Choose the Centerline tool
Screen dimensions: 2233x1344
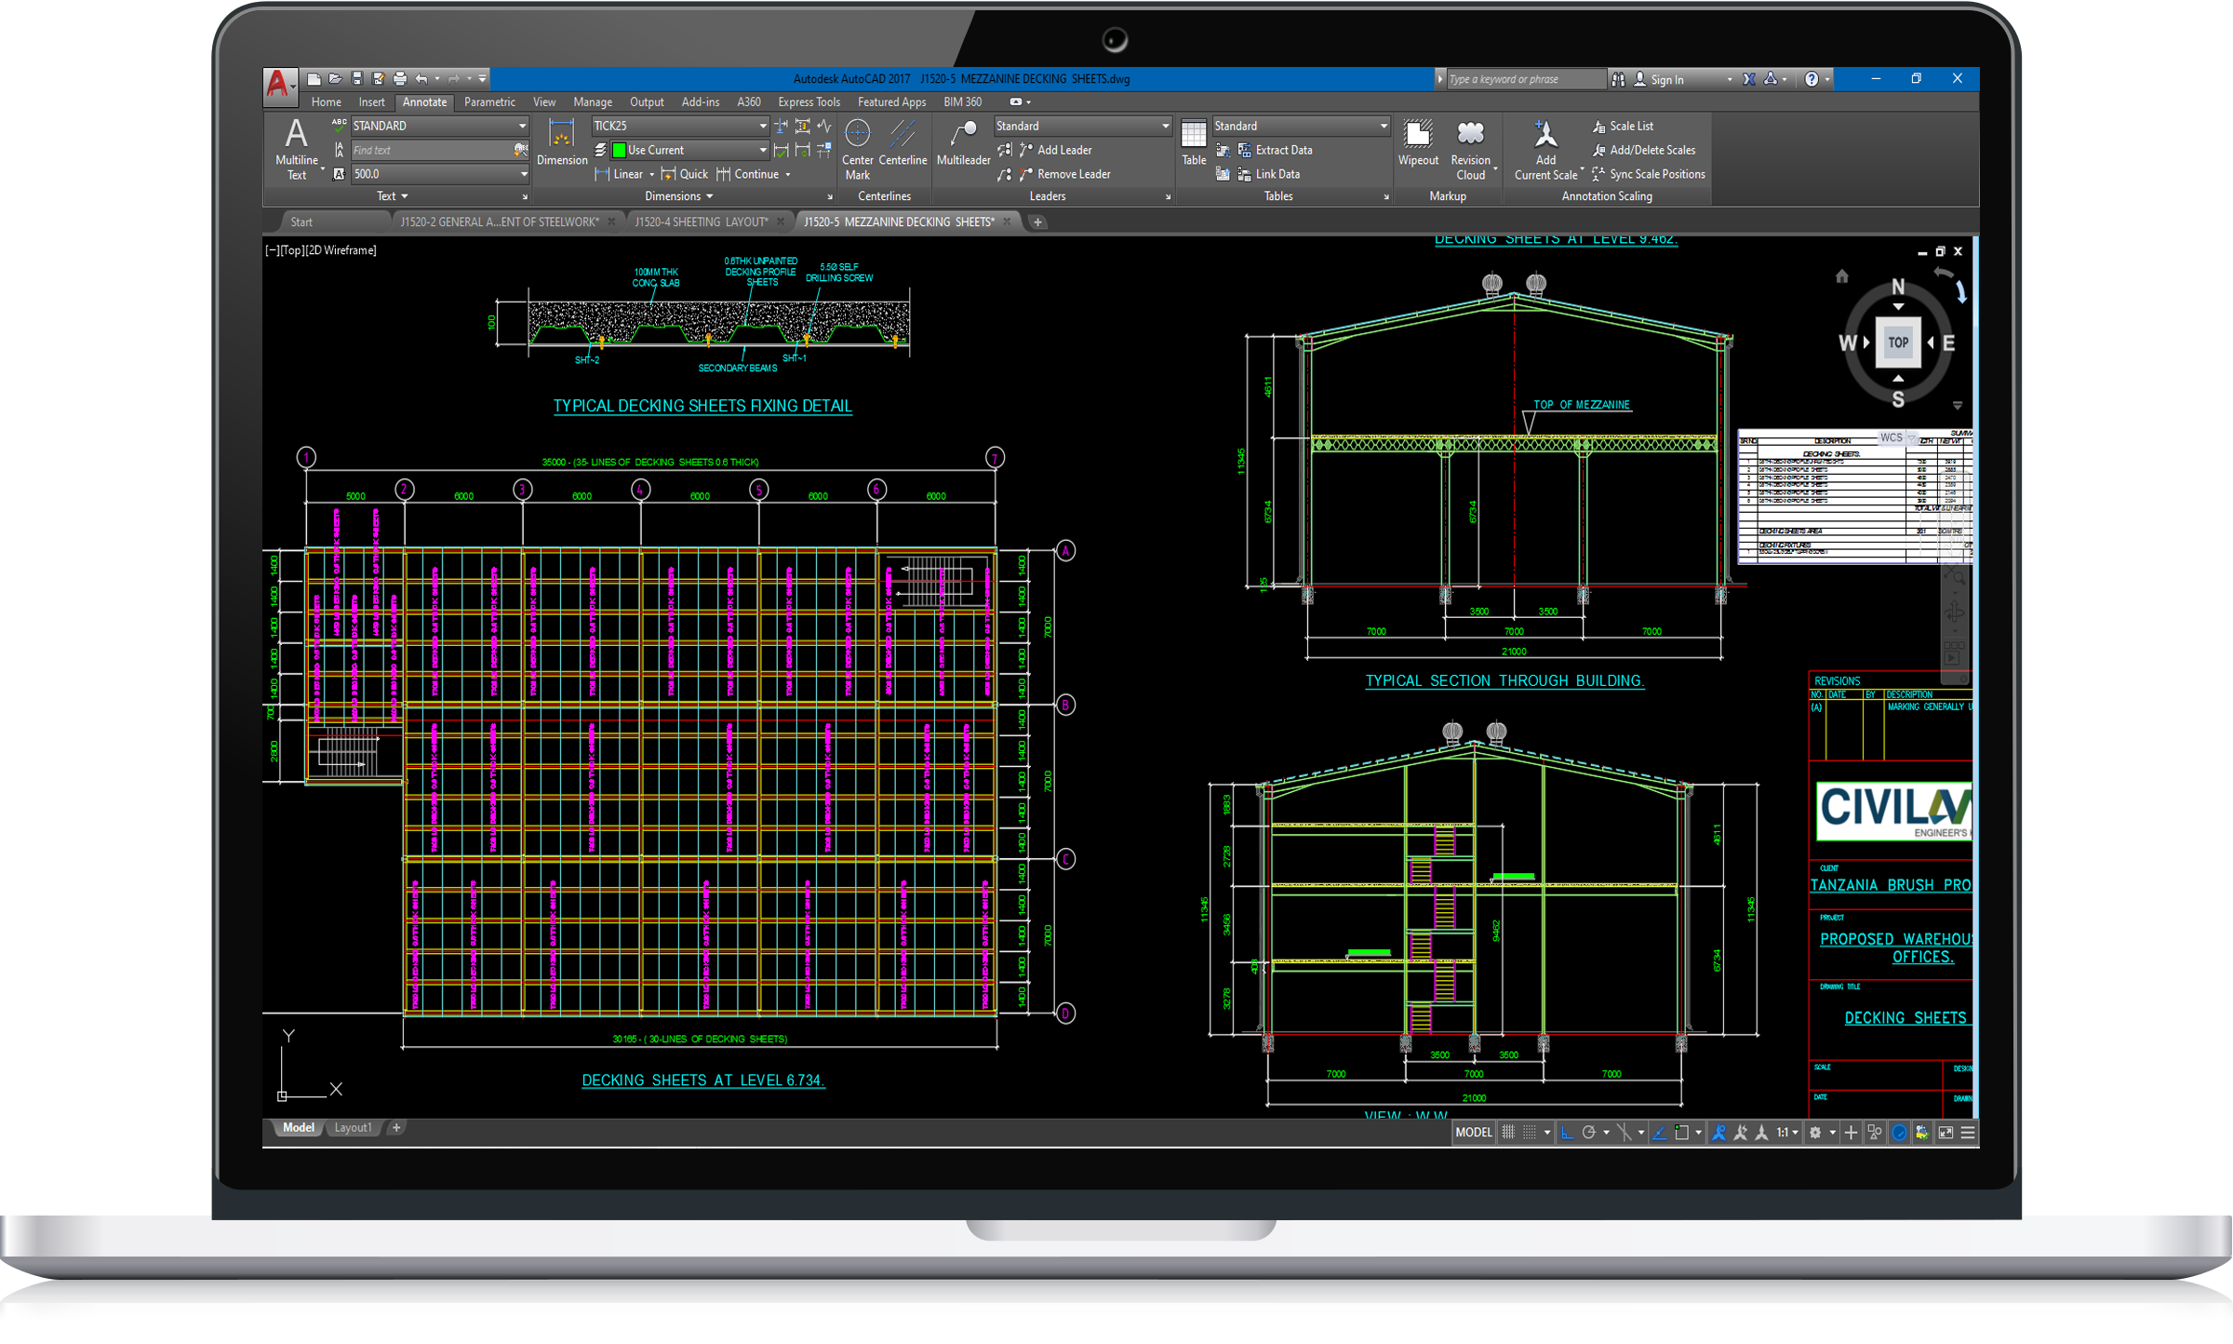tap(903, 142)
